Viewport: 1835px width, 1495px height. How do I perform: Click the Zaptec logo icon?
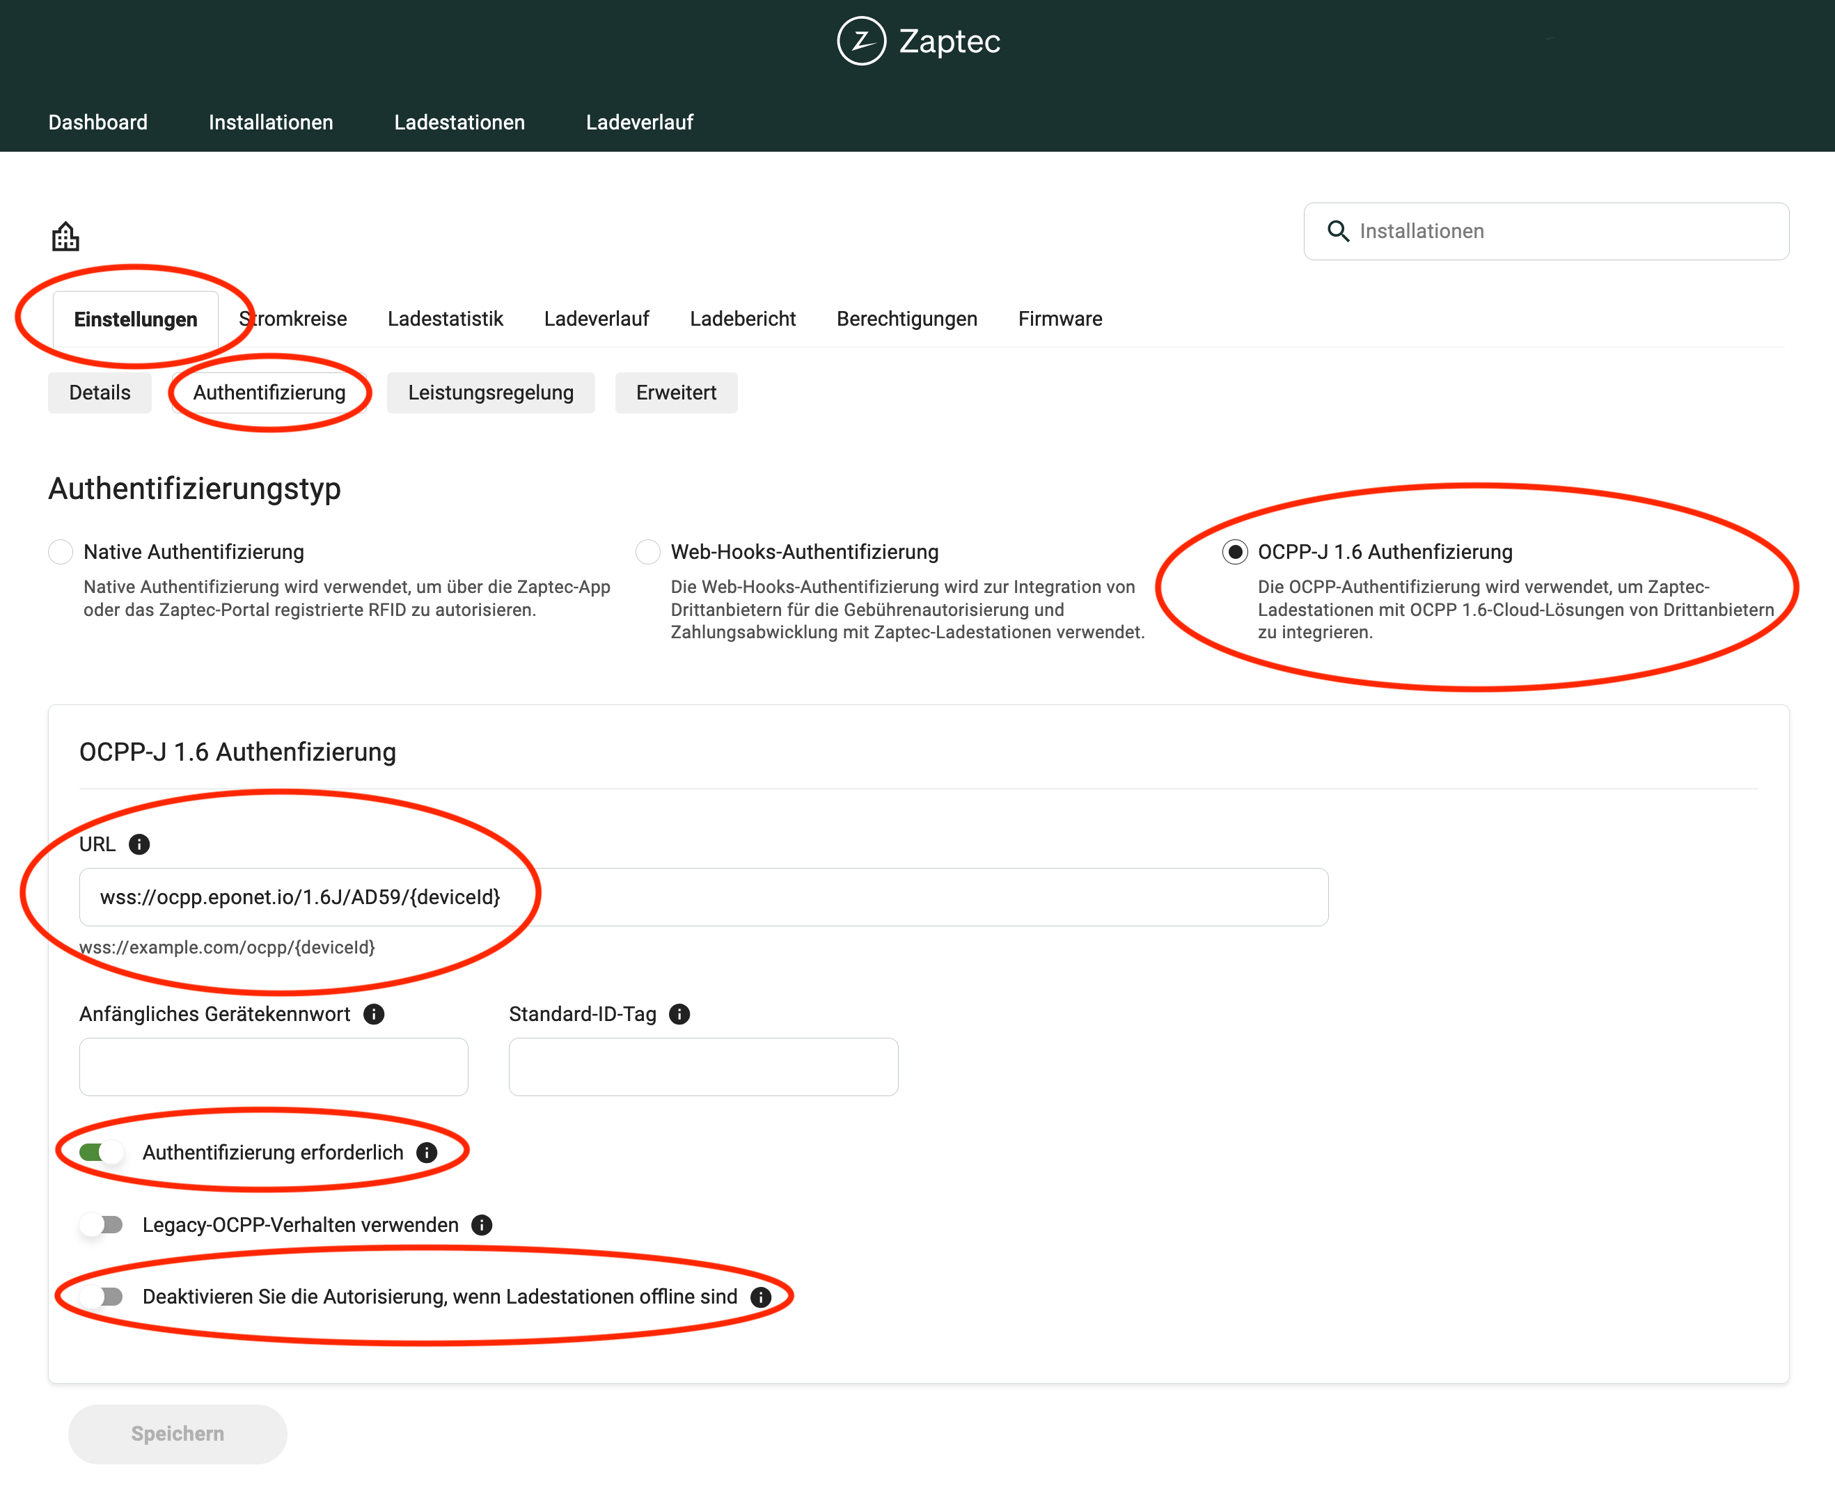click(861, 40)
